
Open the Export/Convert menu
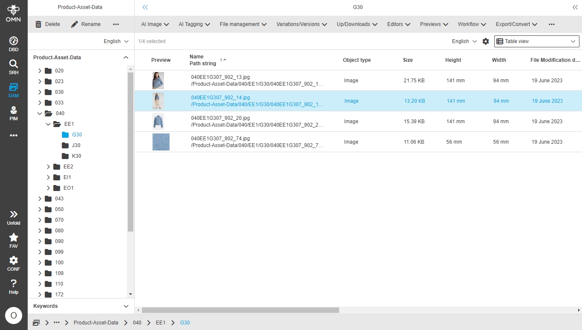516,24
